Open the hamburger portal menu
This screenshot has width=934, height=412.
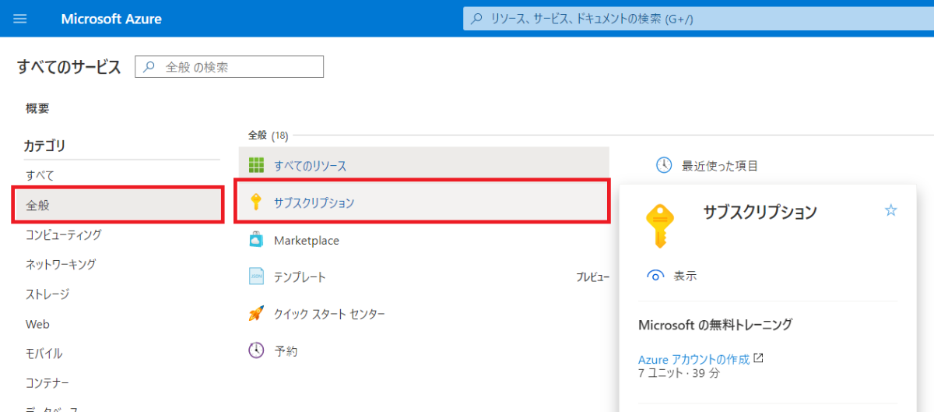point(20,19)
